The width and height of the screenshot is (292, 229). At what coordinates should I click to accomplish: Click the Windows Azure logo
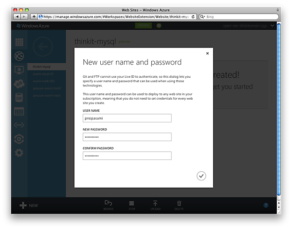[x=33, y=26]
